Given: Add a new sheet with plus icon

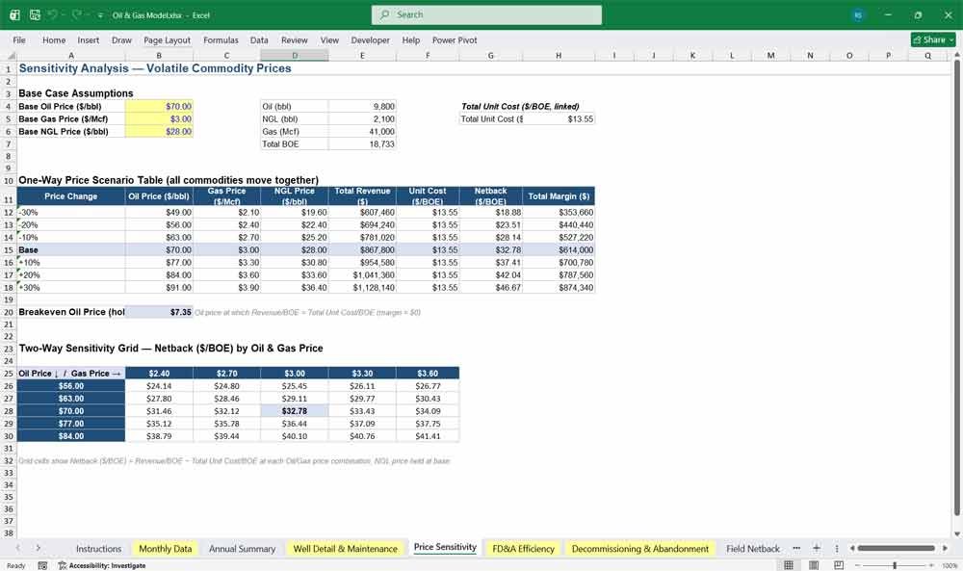Looking at the screenshot, I should click(x=817, y=548).
